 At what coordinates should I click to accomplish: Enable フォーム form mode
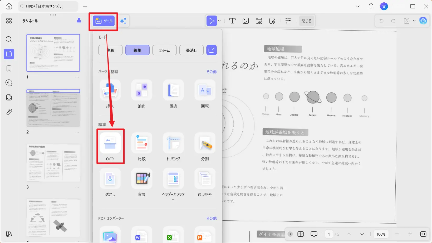[x=164, y=50]
